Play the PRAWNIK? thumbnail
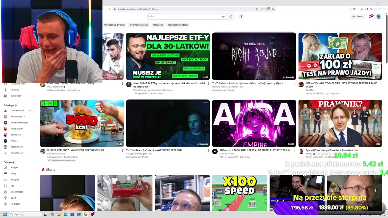Screen dimensions: 388x218 click(x=340, y=123)
